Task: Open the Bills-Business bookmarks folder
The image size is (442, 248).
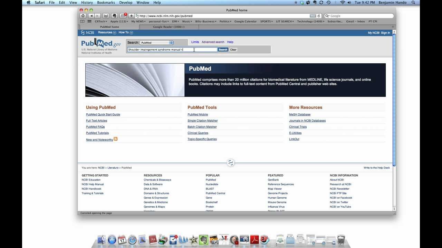Action: (x=206, y=21)
